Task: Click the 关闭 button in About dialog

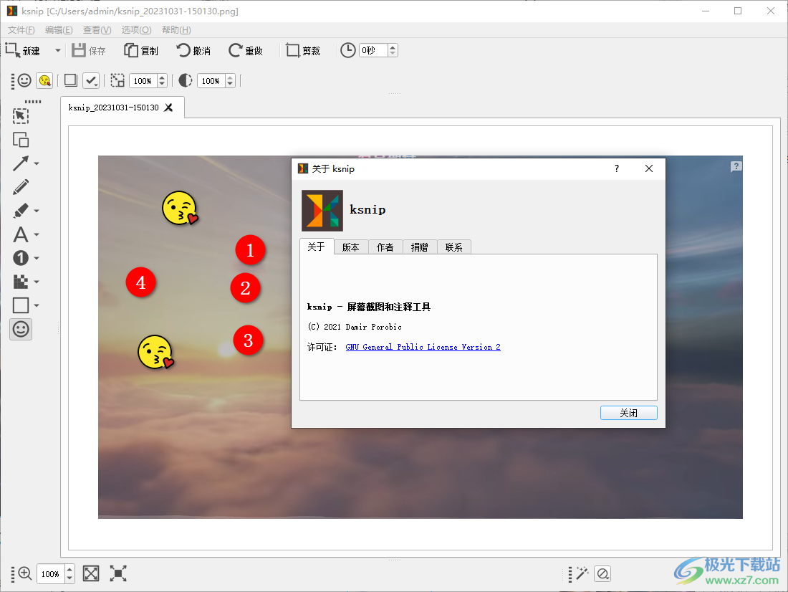Action: [x=628, y=412]
